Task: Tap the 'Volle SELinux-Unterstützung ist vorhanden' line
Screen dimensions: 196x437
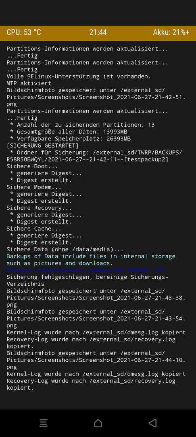Action: (79, 76)
